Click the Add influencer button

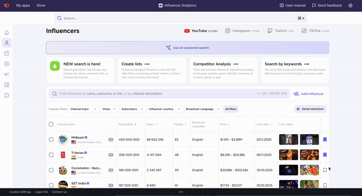click(x=309, y=93)
